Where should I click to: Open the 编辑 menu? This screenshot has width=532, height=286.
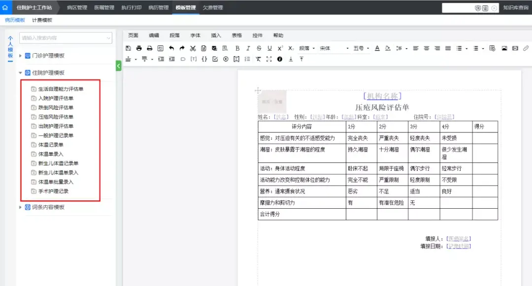click(x=154, y=35)
